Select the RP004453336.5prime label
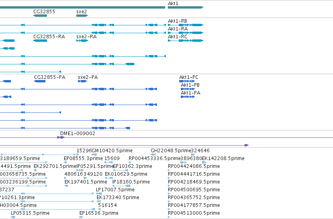This screenshot has width=333, height=219. [155, 158]
